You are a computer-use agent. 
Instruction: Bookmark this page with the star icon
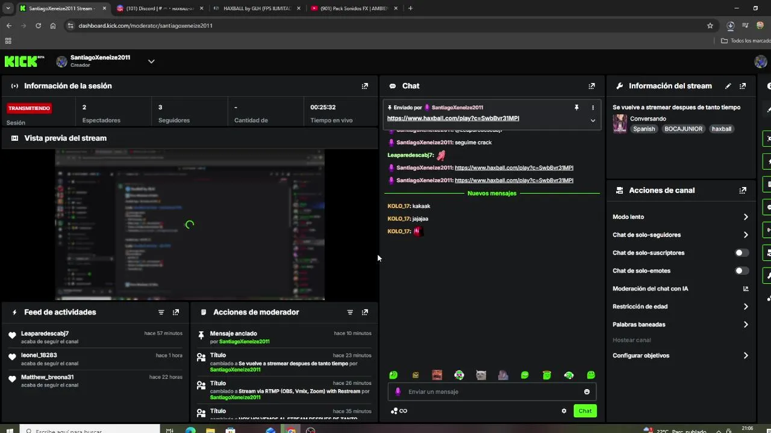(x=710, y=26)
